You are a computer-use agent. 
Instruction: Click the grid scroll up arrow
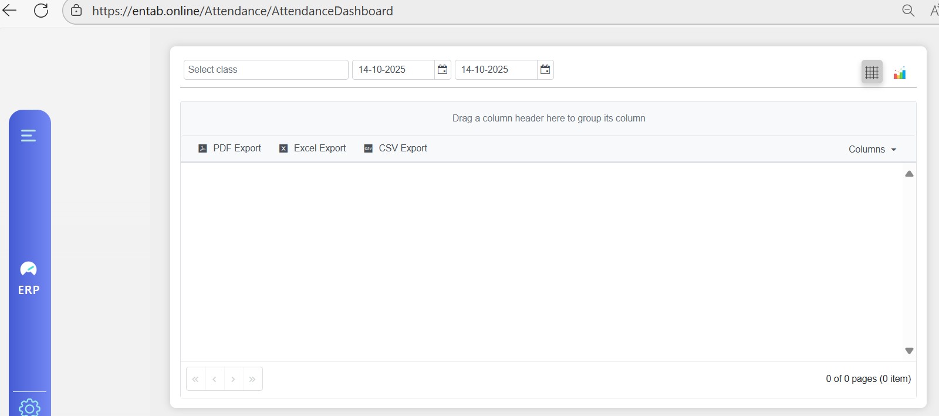pos(909,174)
